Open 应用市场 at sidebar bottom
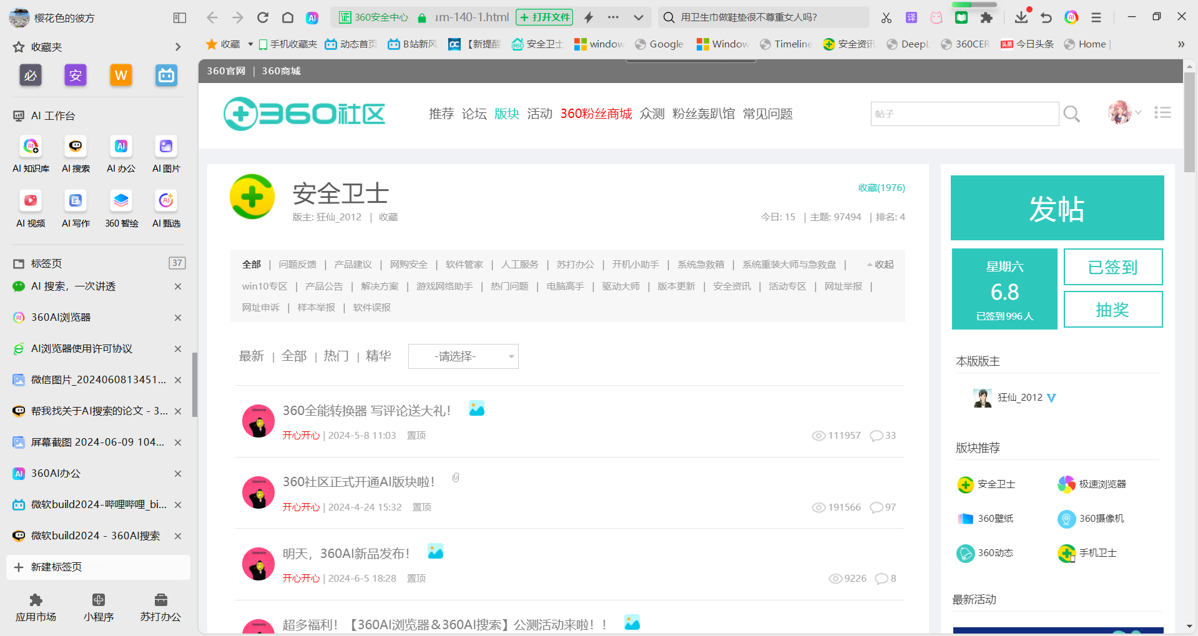This screenshot has width=1198, height=636. tap(36, 608)
